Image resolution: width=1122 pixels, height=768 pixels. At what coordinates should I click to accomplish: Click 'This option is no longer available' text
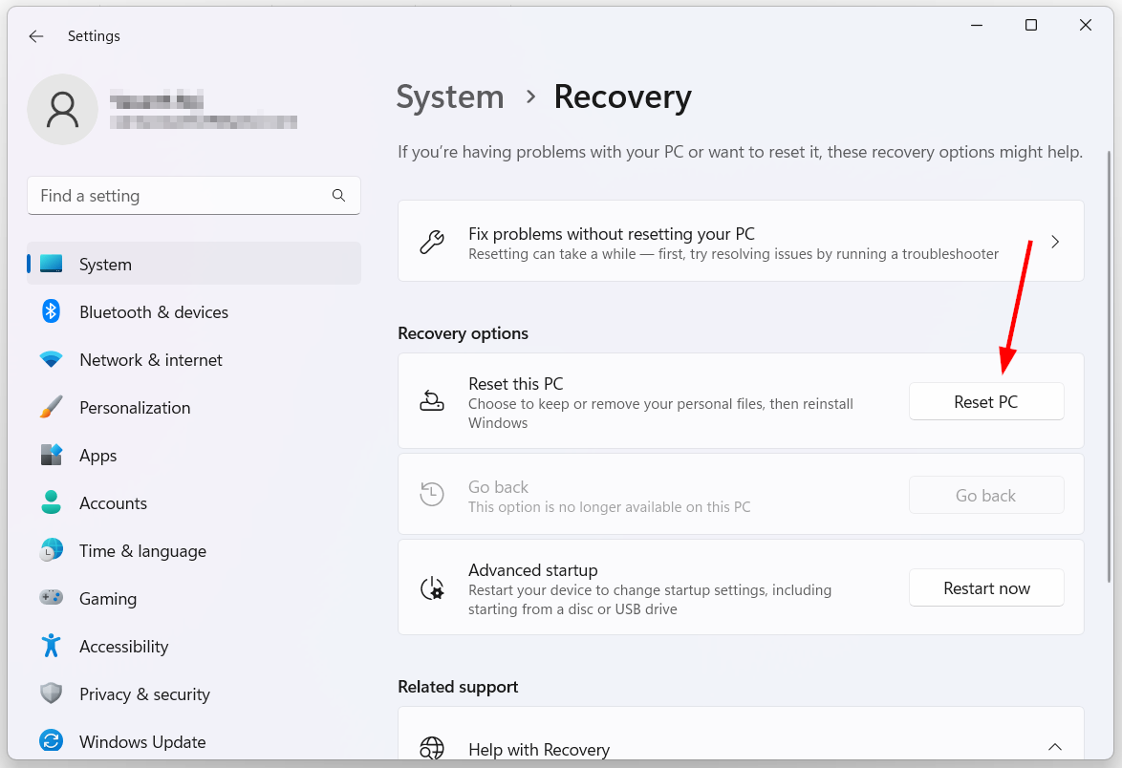click(610, 507)
